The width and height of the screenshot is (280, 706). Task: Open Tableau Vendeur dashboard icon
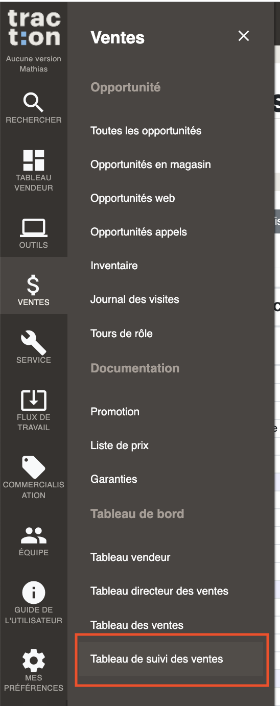(34, 160)
